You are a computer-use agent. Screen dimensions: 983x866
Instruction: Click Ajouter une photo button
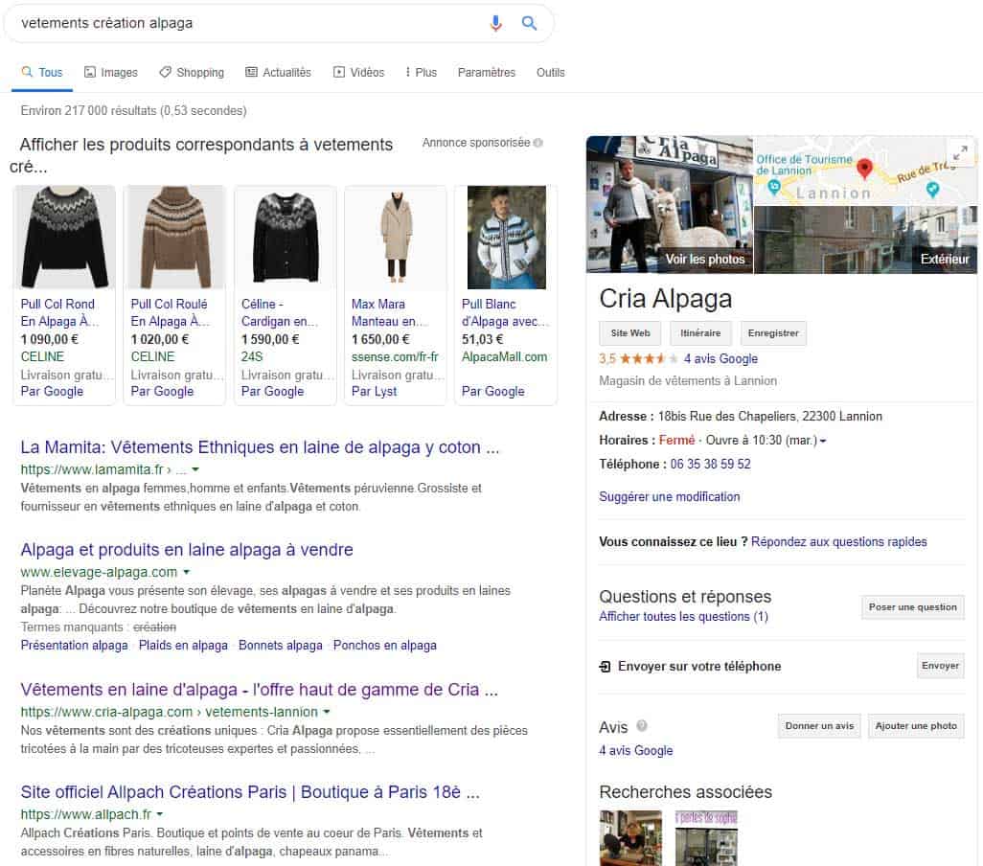[916, 725]
